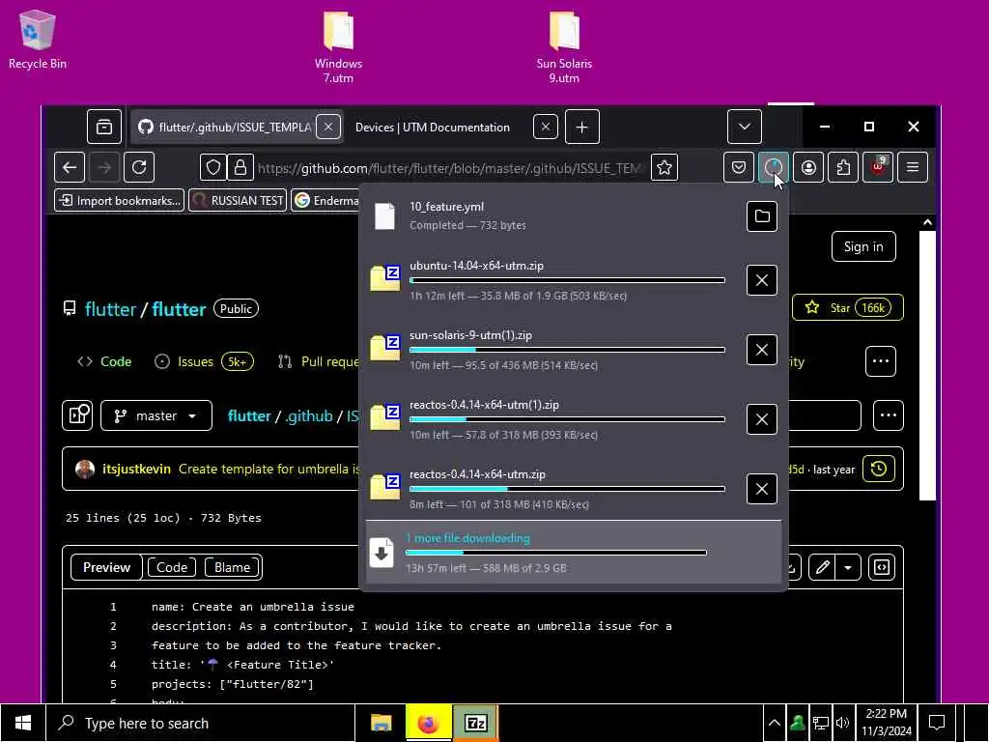Image resolution: width=989 pixels, height=742 pixels.
Task: Cancel reactos-0.4.14-x64-utm.zip download
Action: (762, 489)
